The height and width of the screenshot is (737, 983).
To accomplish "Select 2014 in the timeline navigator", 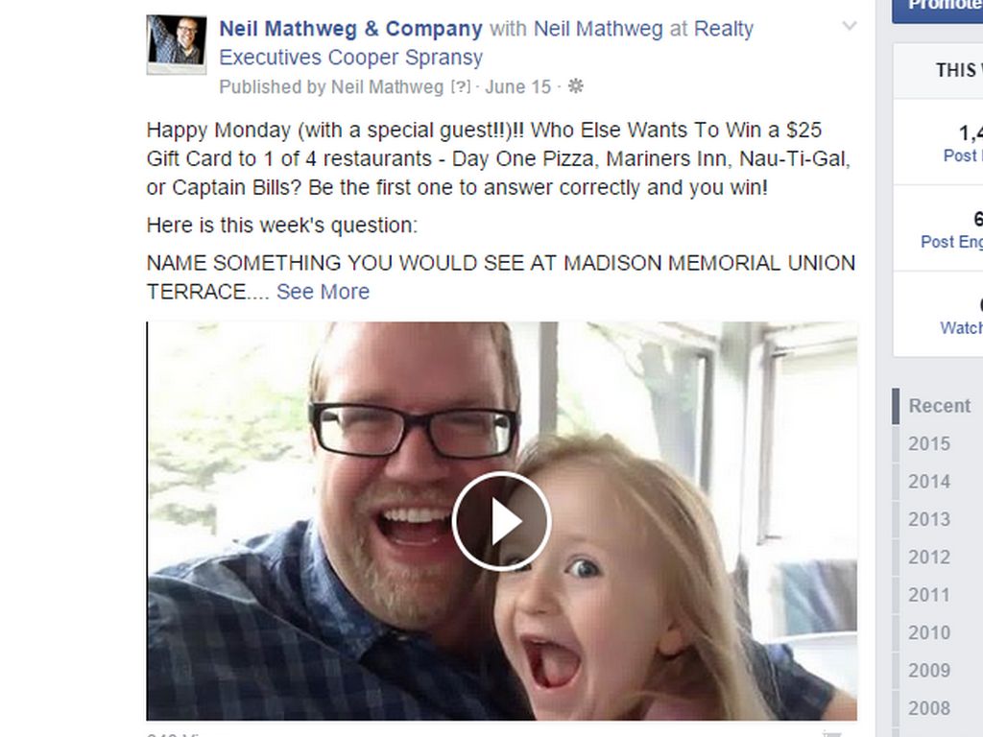I will (929, 482).
